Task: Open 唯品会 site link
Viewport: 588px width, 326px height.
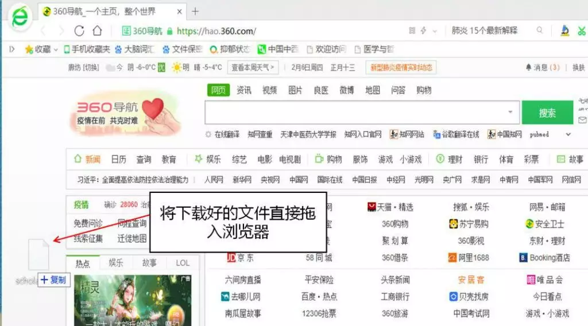Action: click(545, 280)
